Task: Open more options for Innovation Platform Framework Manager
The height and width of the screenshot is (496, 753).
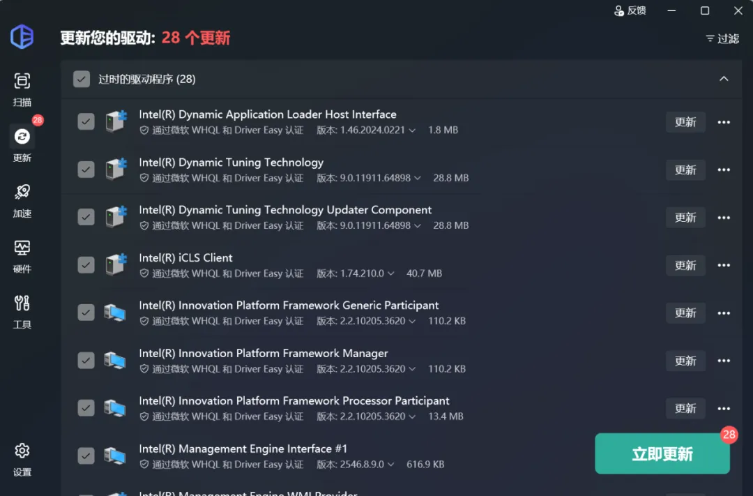Action: [x=724, y=361]
